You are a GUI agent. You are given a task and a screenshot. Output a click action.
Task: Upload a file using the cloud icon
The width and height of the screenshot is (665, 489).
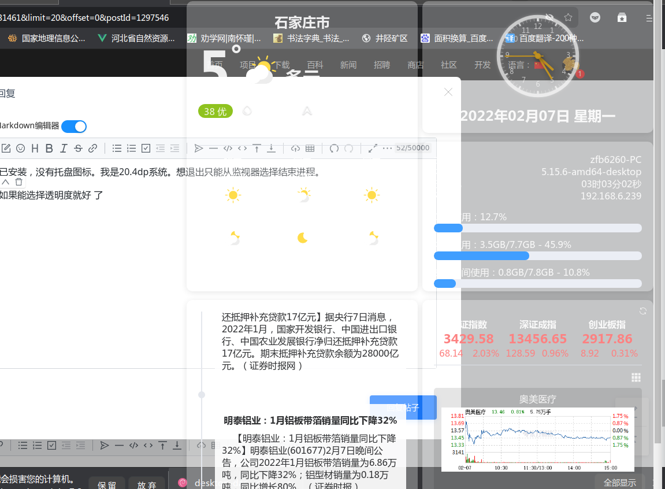(296, 148)
